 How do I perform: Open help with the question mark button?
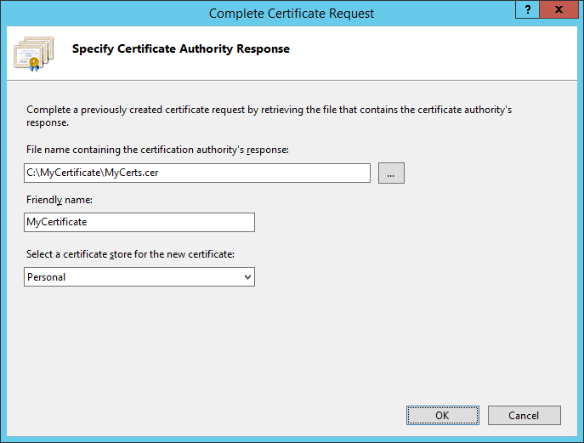point(527,9)
